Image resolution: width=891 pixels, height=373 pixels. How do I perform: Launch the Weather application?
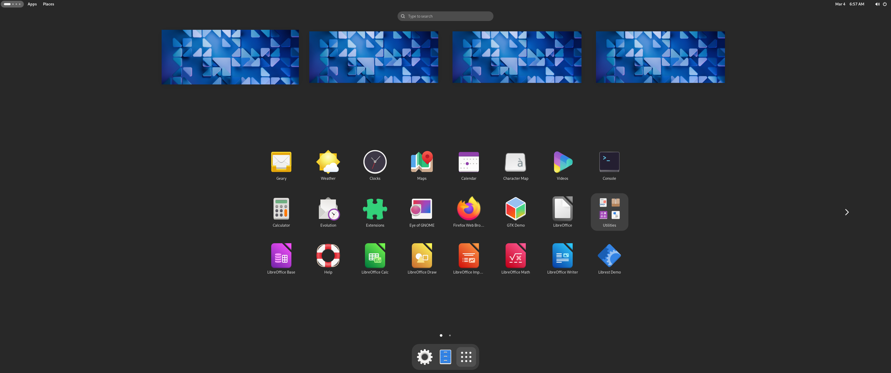[x=328, y=162]
